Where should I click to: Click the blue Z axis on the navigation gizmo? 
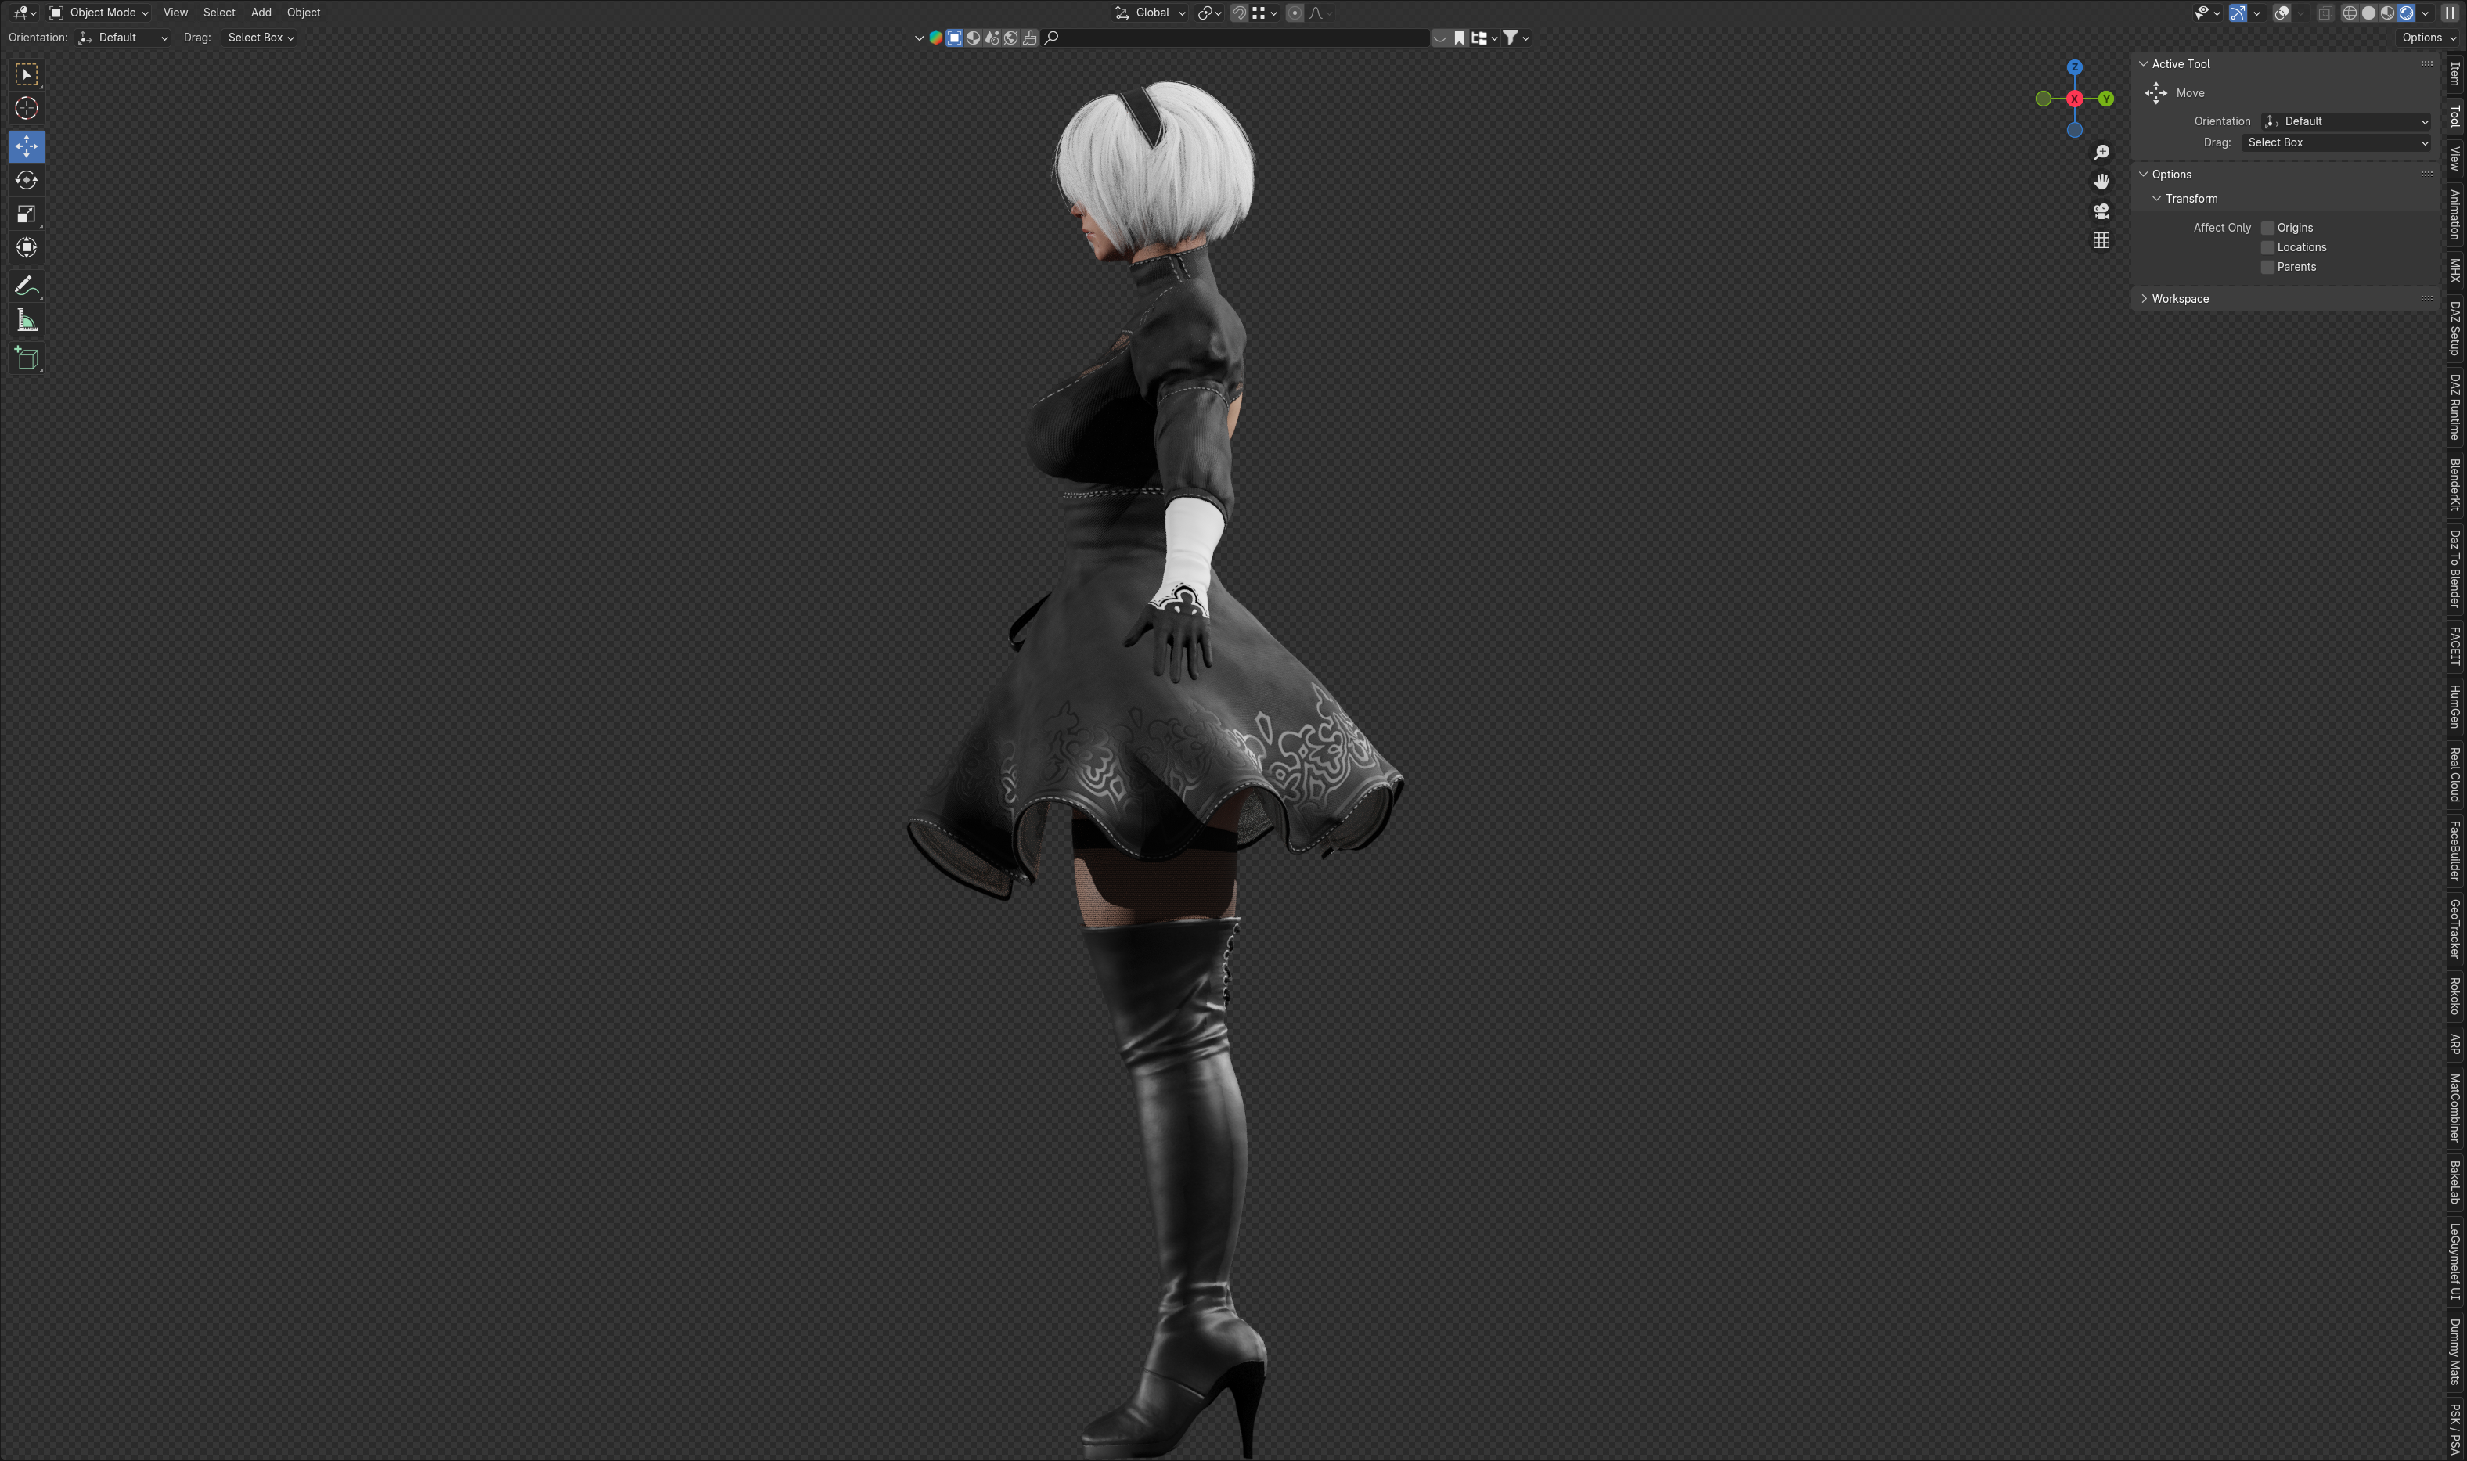click(x=2074, y=67)
